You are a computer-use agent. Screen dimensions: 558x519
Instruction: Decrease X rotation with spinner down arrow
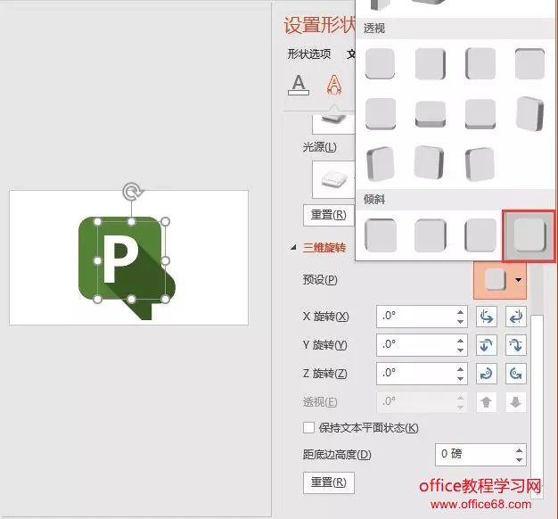pyautogui.click(x=460, y=321)
